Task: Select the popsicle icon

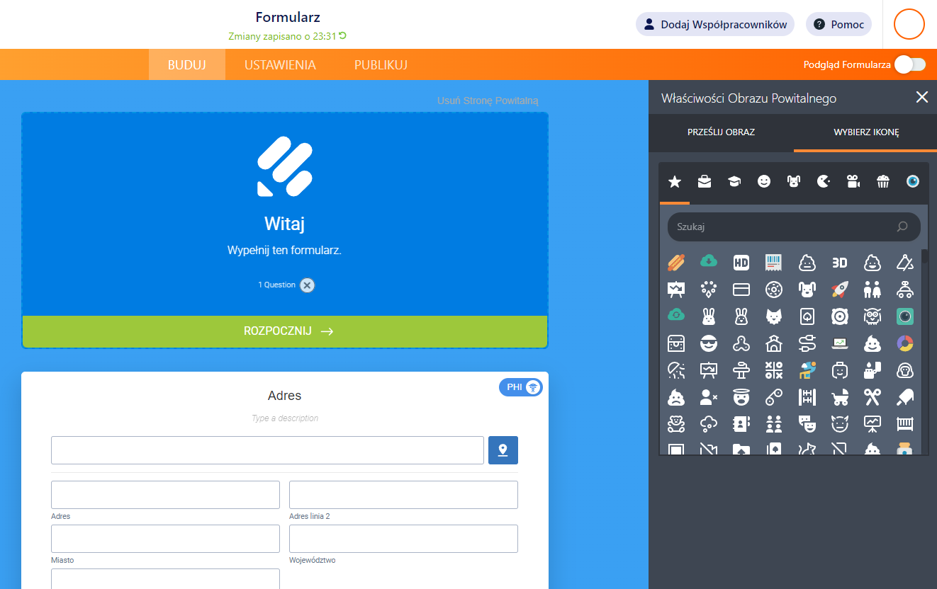Action: tap(904, 397)
